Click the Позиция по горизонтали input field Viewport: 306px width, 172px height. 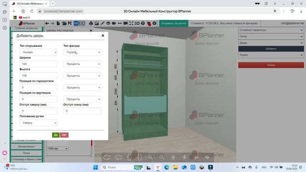(38, 87)
